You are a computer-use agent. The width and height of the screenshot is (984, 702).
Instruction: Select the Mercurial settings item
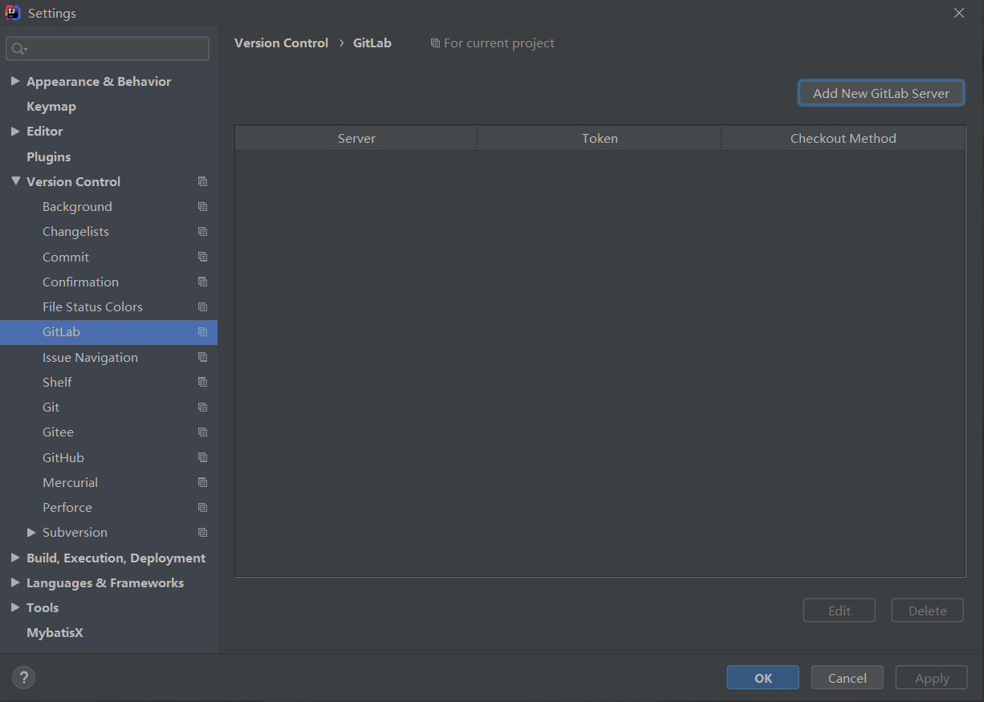point(70,482)
